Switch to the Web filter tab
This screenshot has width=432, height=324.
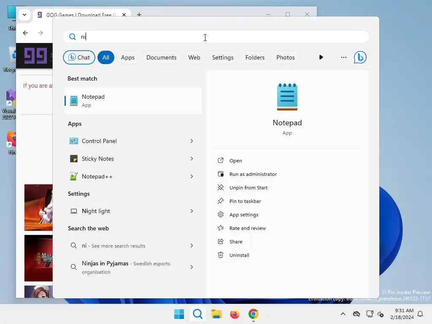click(x=194, y=57)
